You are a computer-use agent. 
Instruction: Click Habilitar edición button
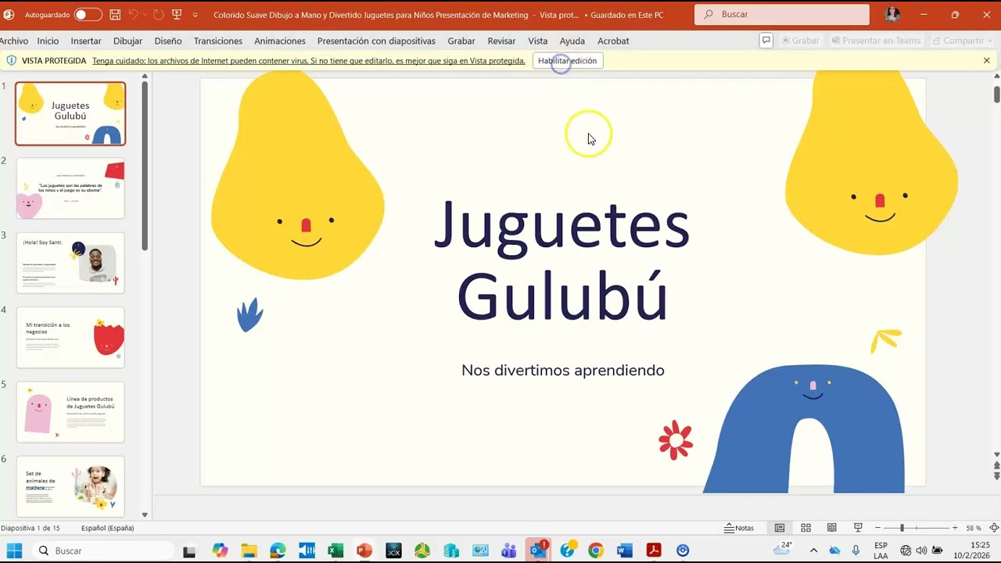[x=567, y=61]
